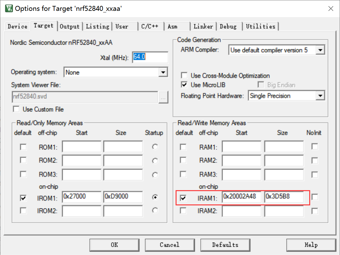Viewport: 340px width, 255px height.
Task: Open the Output tab
Action: 70,26
